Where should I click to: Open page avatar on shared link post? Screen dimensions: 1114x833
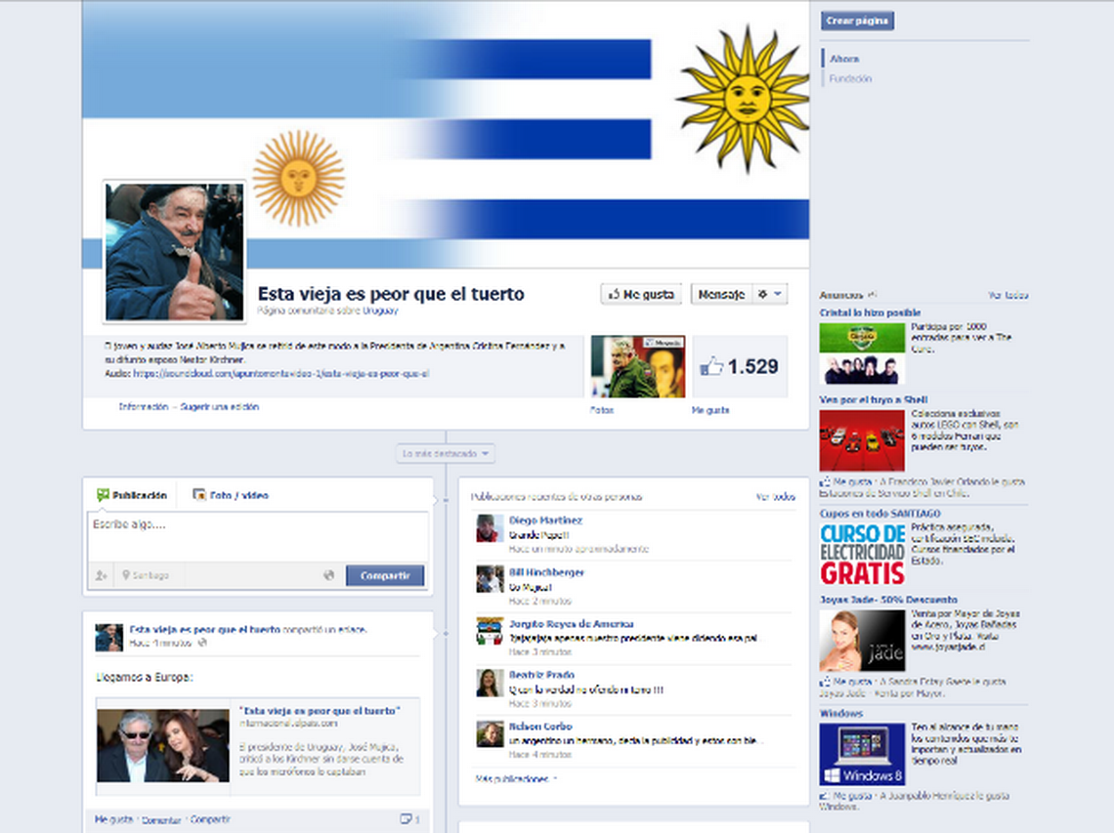pyautogui.click(x=108, y=637)
